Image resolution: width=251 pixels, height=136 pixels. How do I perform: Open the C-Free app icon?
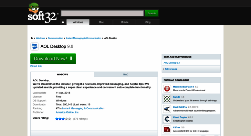[167, 129]
